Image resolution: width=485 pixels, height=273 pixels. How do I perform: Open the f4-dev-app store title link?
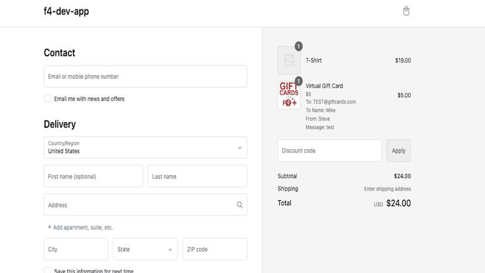pyautogui.click(x=66, y=11)
